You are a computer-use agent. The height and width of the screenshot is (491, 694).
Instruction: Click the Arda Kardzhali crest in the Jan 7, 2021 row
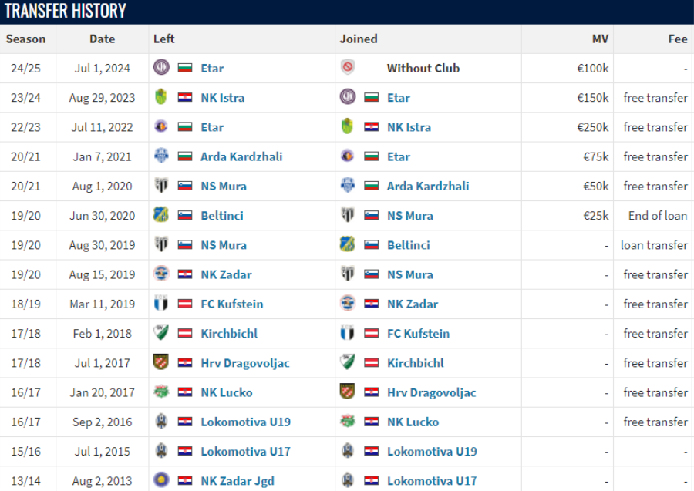[161, 156]
